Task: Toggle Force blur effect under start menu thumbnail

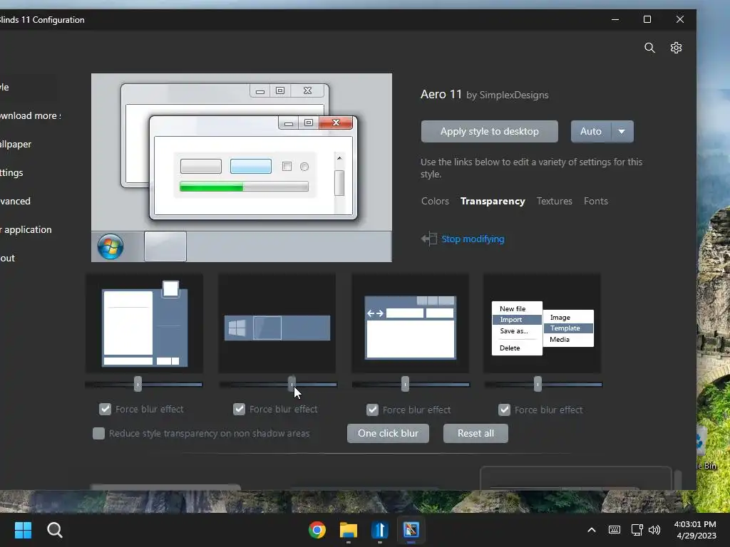Action: 106,410
